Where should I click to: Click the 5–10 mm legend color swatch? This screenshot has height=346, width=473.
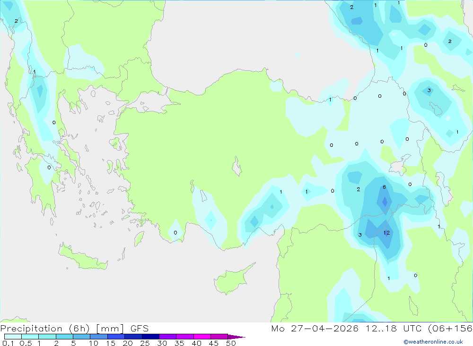(x=82, y=337)
